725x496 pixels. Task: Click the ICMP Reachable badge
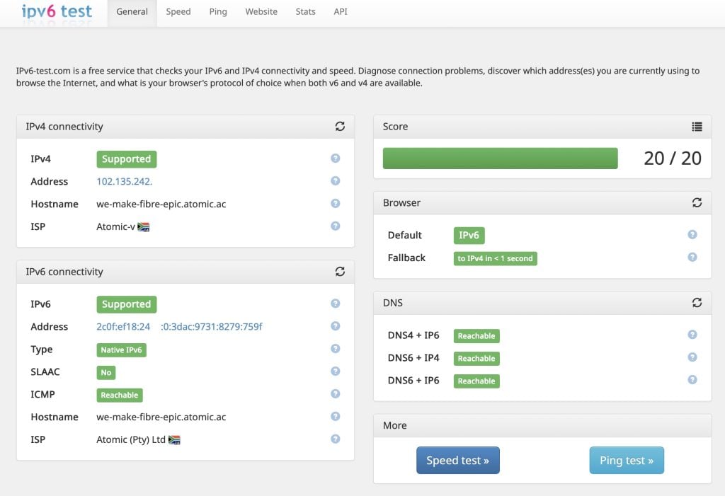click(120, 396)
